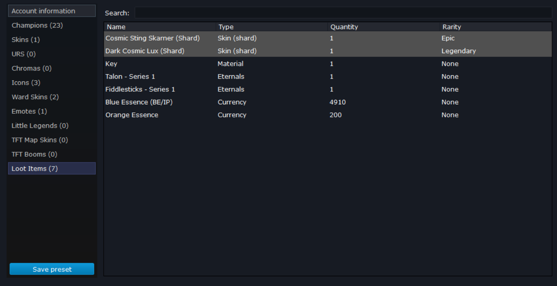Screen dimensions: 557x286
Task: Click Currency type of Blue Essence
Action: click(232, 102)
